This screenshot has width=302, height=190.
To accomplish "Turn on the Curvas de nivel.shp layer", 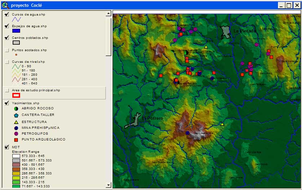I will pyautogui.click(x=6, y=62).
